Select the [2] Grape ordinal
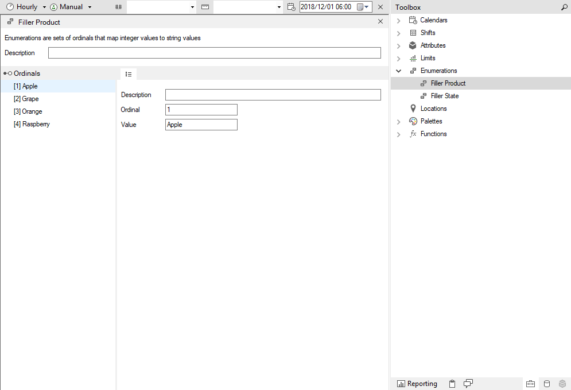Screen dimensions: 571x390 coord(59,99)
